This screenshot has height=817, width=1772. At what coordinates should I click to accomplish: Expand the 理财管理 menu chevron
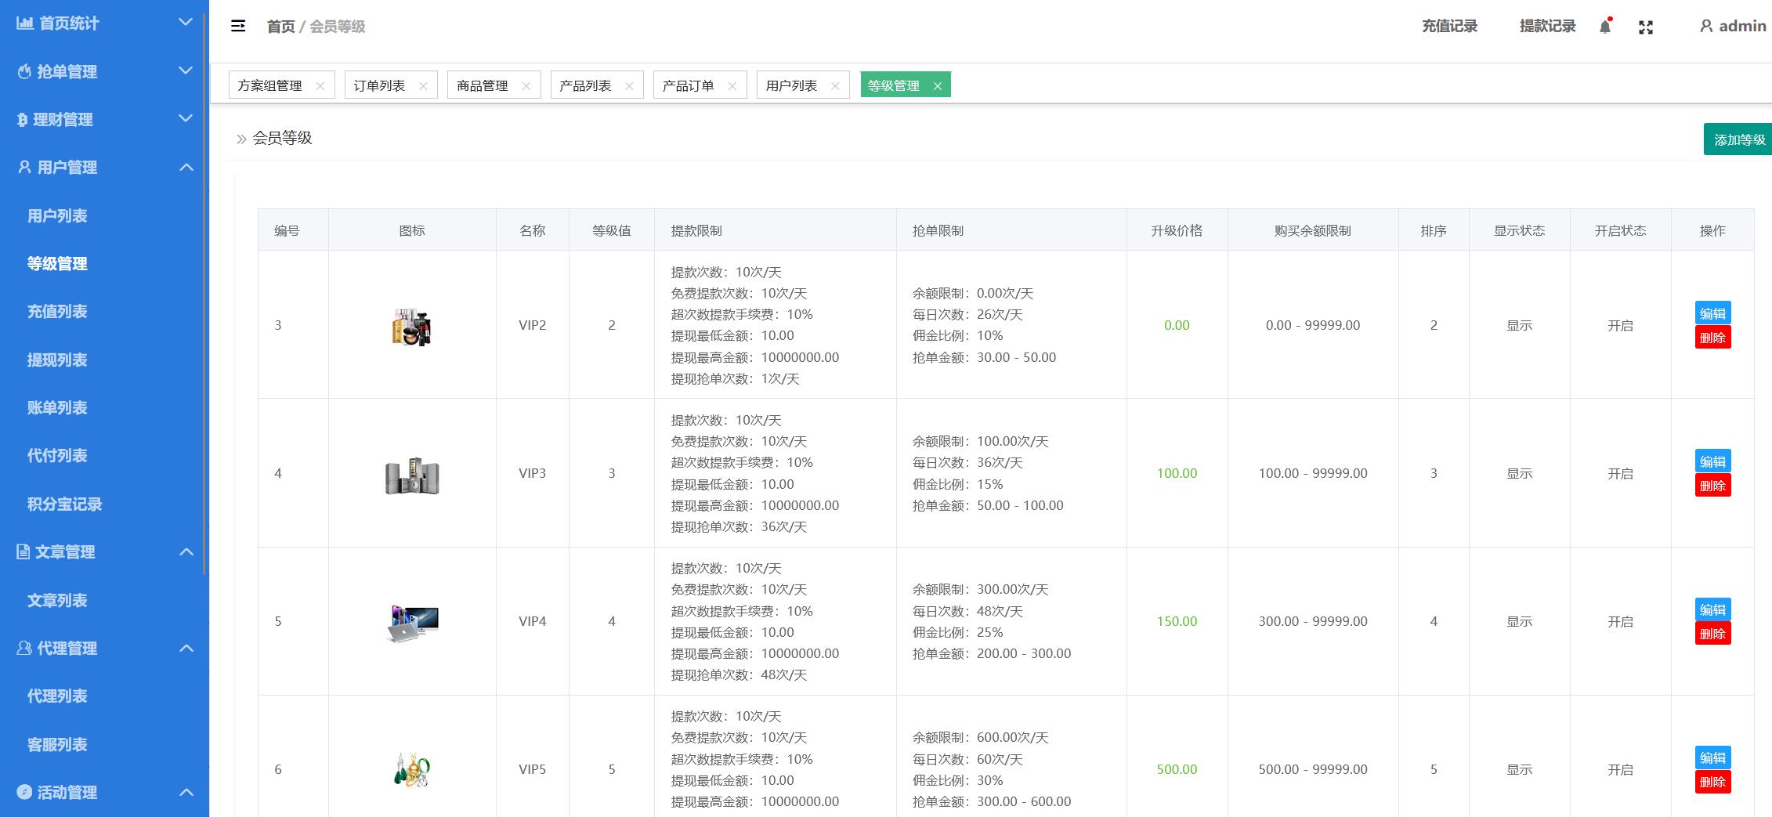[186, 118]
